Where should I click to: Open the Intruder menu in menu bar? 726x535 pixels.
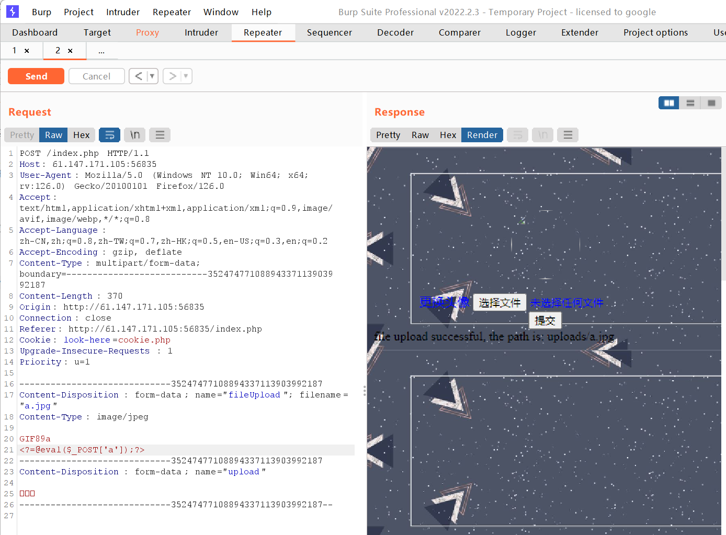(122, 12)
